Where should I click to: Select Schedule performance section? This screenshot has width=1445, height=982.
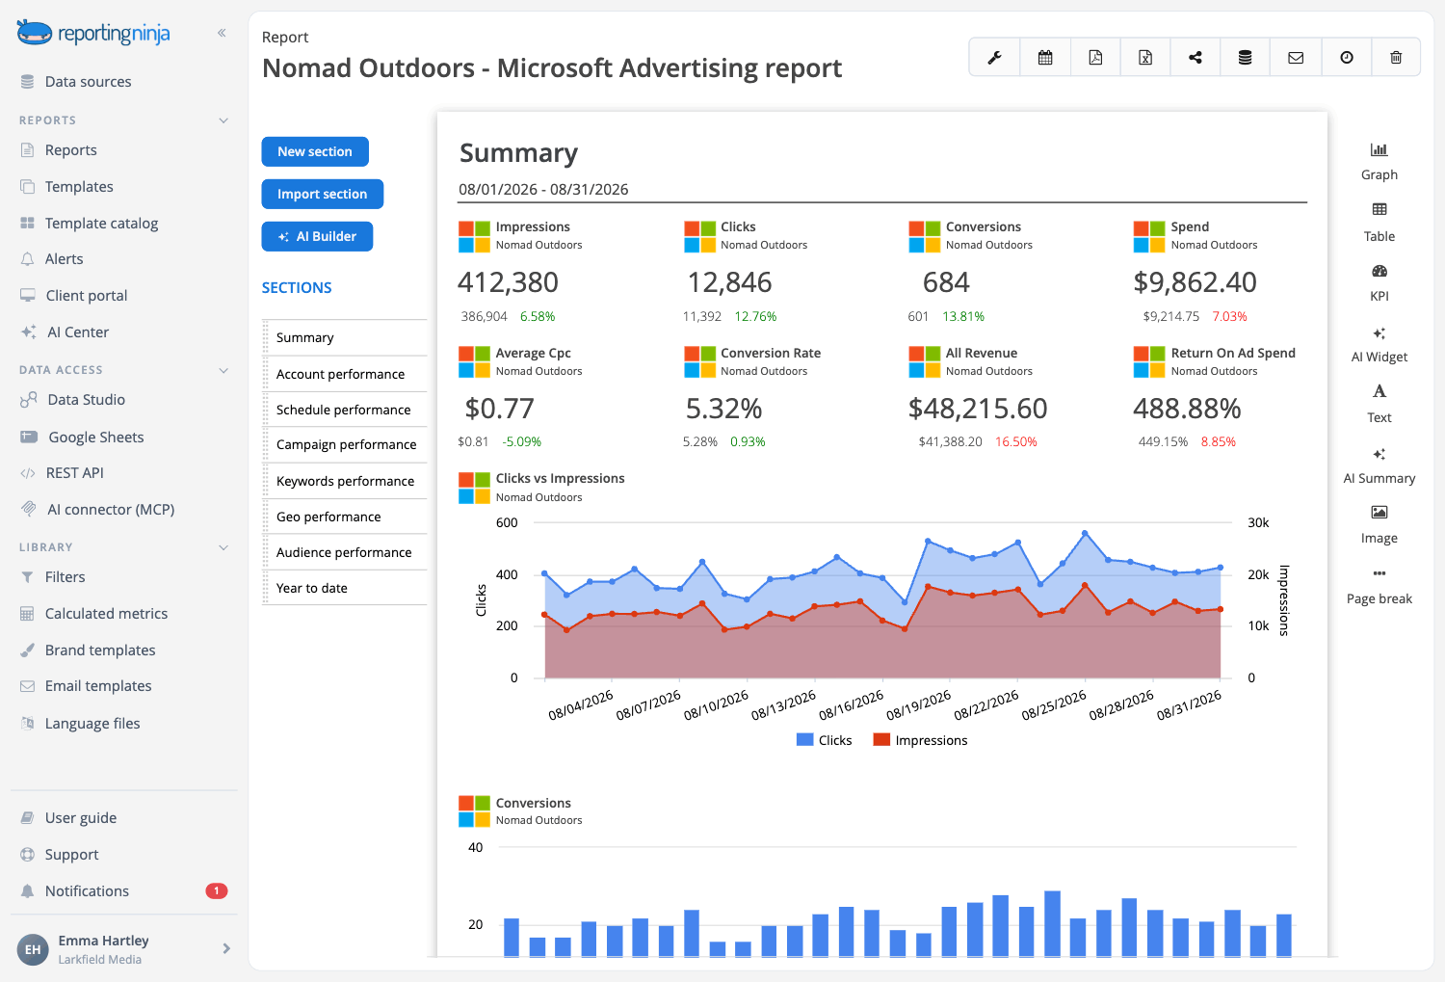click(x=345, y=410)
